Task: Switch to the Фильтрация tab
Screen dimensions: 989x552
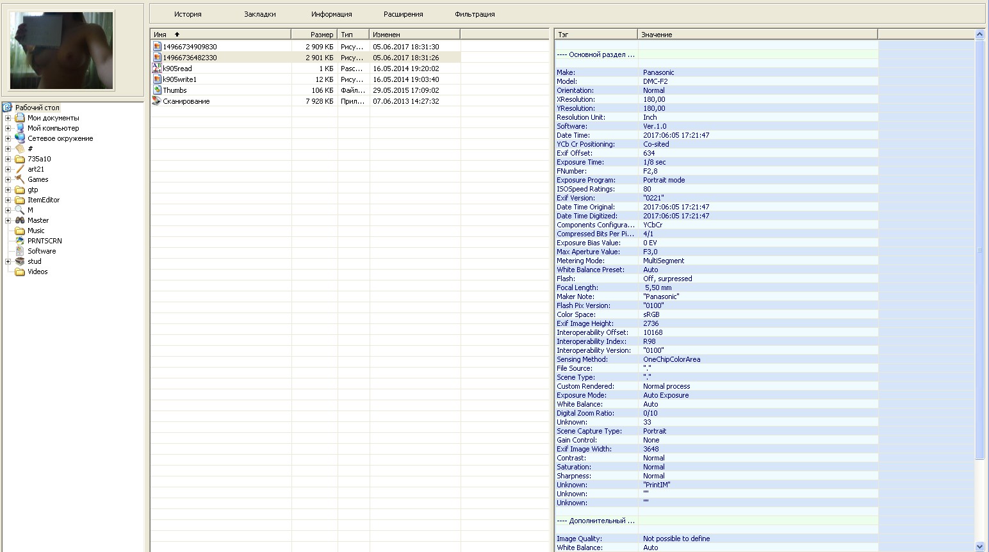Action: click(x=475, y=14)
